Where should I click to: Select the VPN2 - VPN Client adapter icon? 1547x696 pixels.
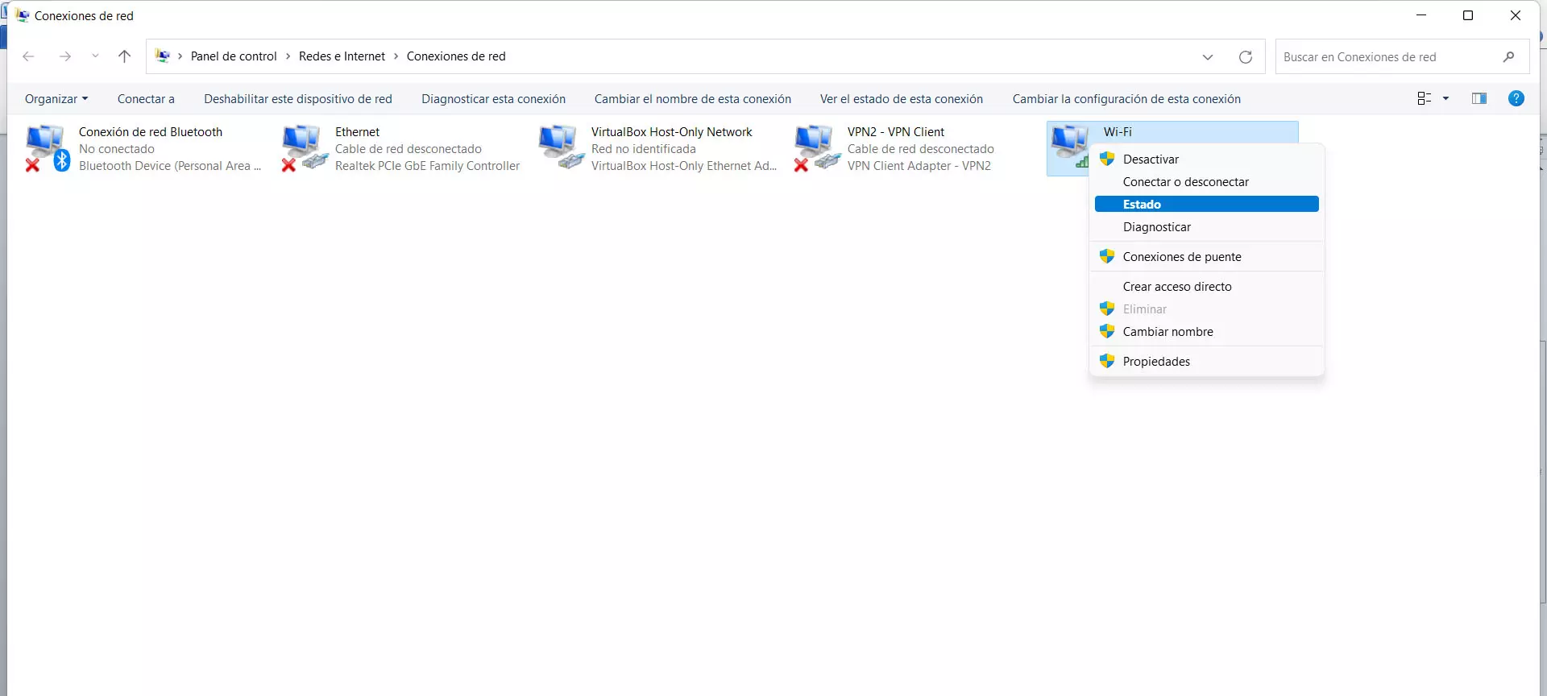coord(817,148)
